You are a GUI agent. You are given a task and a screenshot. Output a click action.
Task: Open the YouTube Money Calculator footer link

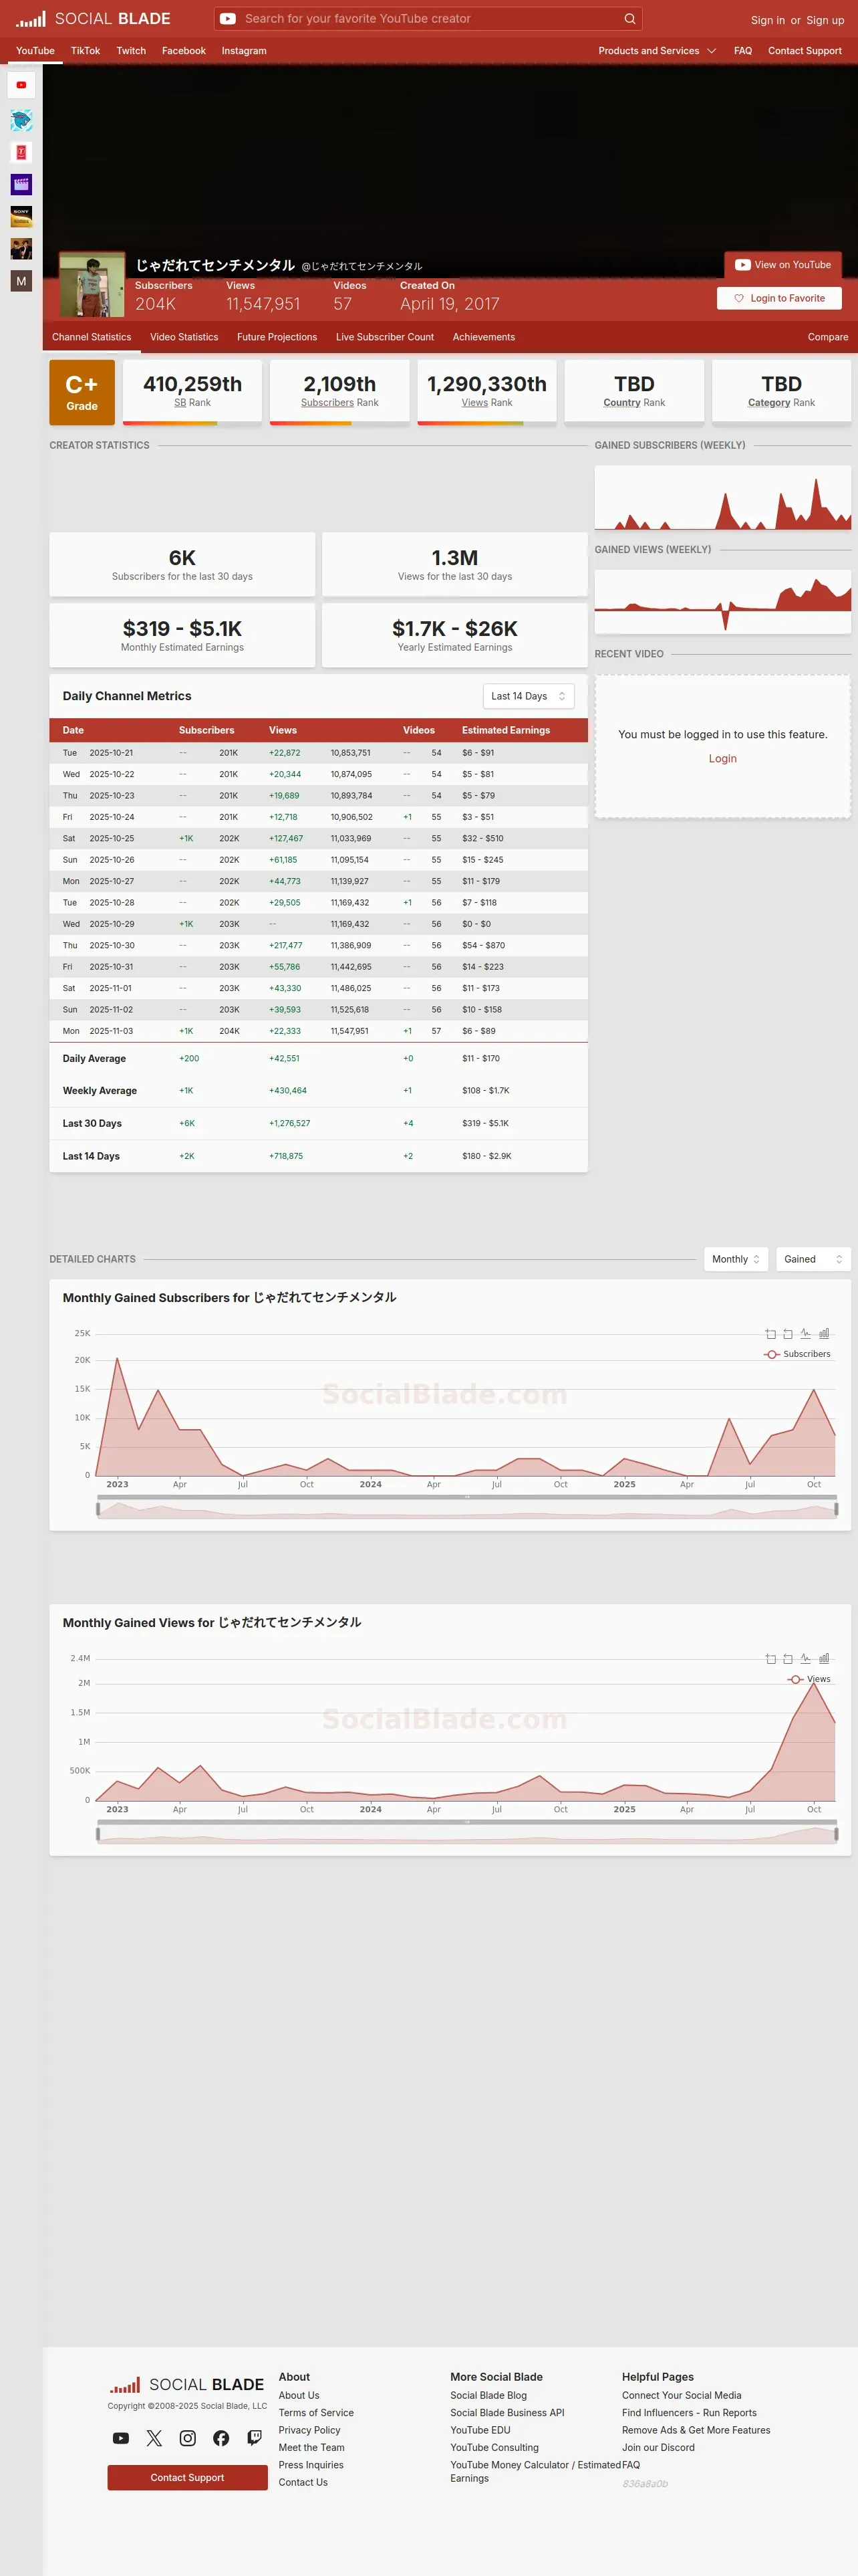click(535, 2471)
